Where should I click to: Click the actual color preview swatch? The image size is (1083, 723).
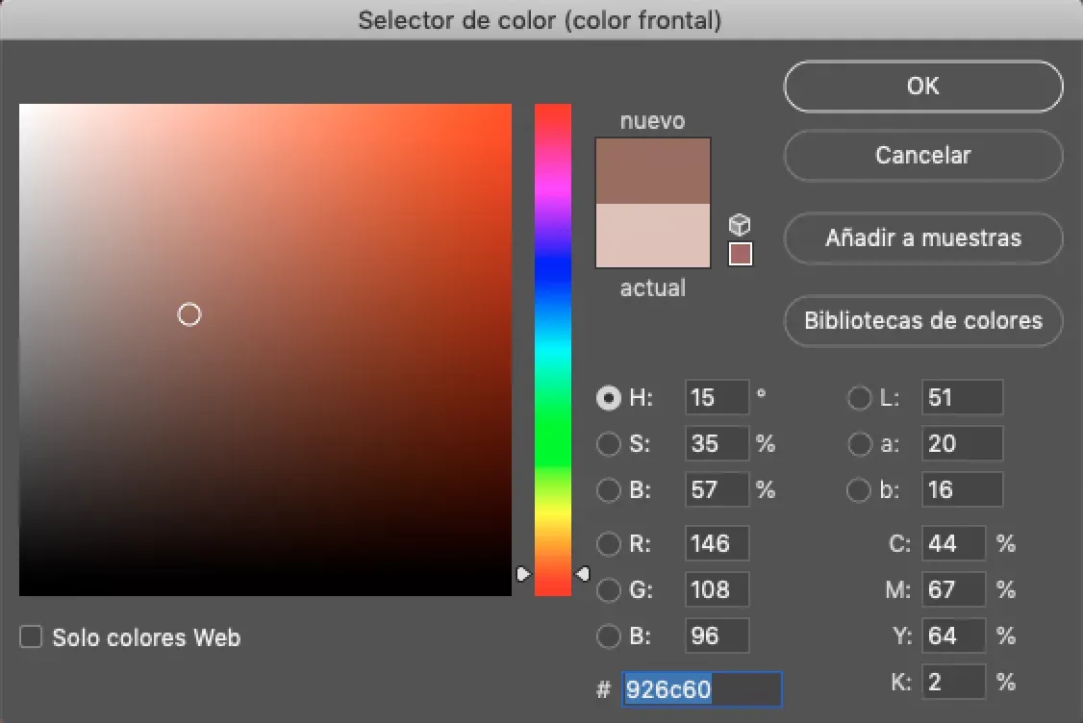coord(653,235)
